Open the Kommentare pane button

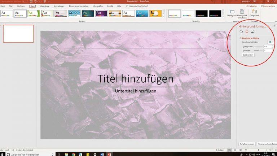point(268,6)
